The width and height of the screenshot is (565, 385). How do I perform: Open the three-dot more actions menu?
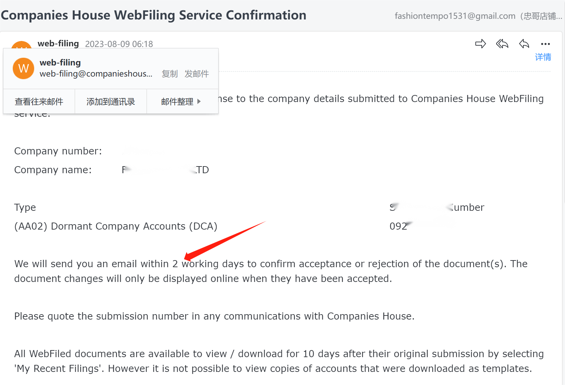(x=546, y=44)
